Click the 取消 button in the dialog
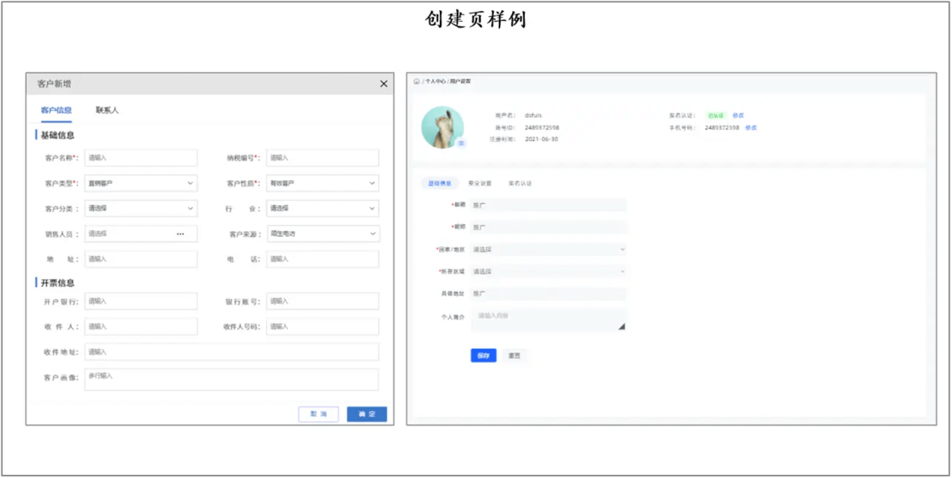This screenshot has width=952, height=478. pos(318,414)
